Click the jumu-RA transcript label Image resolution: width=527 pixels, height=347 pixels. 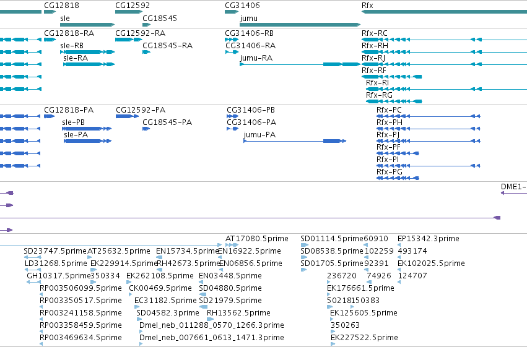point(256,58)
